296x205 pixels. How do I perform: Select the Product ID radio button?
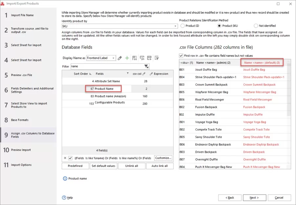pos(182,26)
